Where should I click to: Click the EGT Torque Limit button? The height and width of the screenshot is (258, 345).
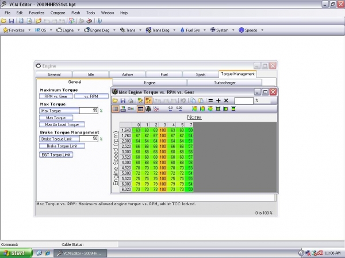tap(56, 155)
